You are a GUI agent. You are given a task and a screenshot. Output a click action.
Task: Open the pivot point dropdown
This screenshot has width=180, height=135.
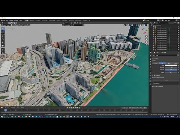tap(72, 23)
